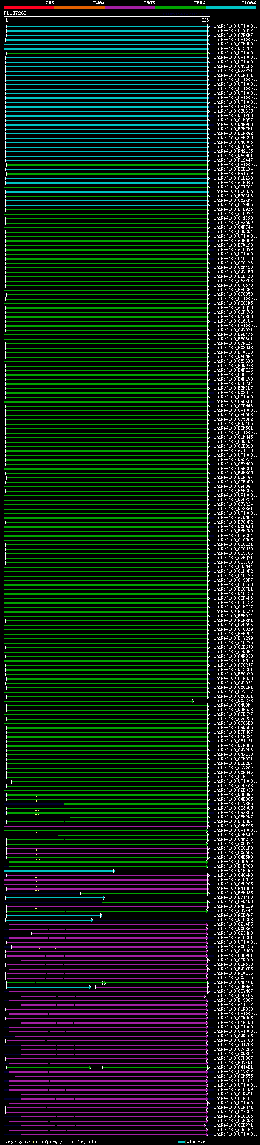Click hit label UniRef100_A0MQ57
This screenshot has width=260, height=1145.
tap(233, 120)
